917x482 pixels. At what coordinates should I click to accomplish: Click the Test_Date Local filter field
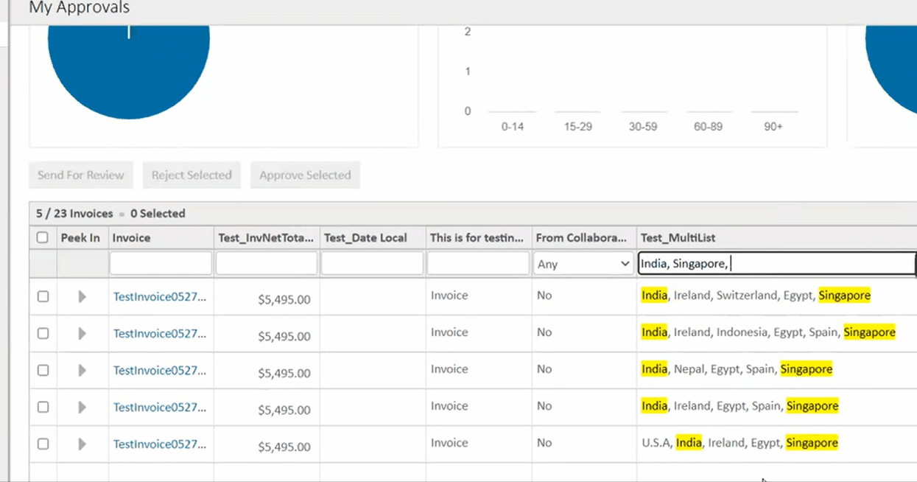coord(373,263)
